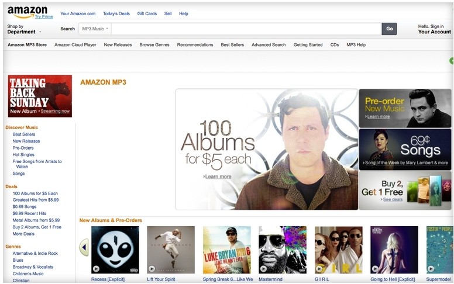Open the MP3 Music search category dropdown
Viewport: 454px width, 284px height.
(95, 29)
